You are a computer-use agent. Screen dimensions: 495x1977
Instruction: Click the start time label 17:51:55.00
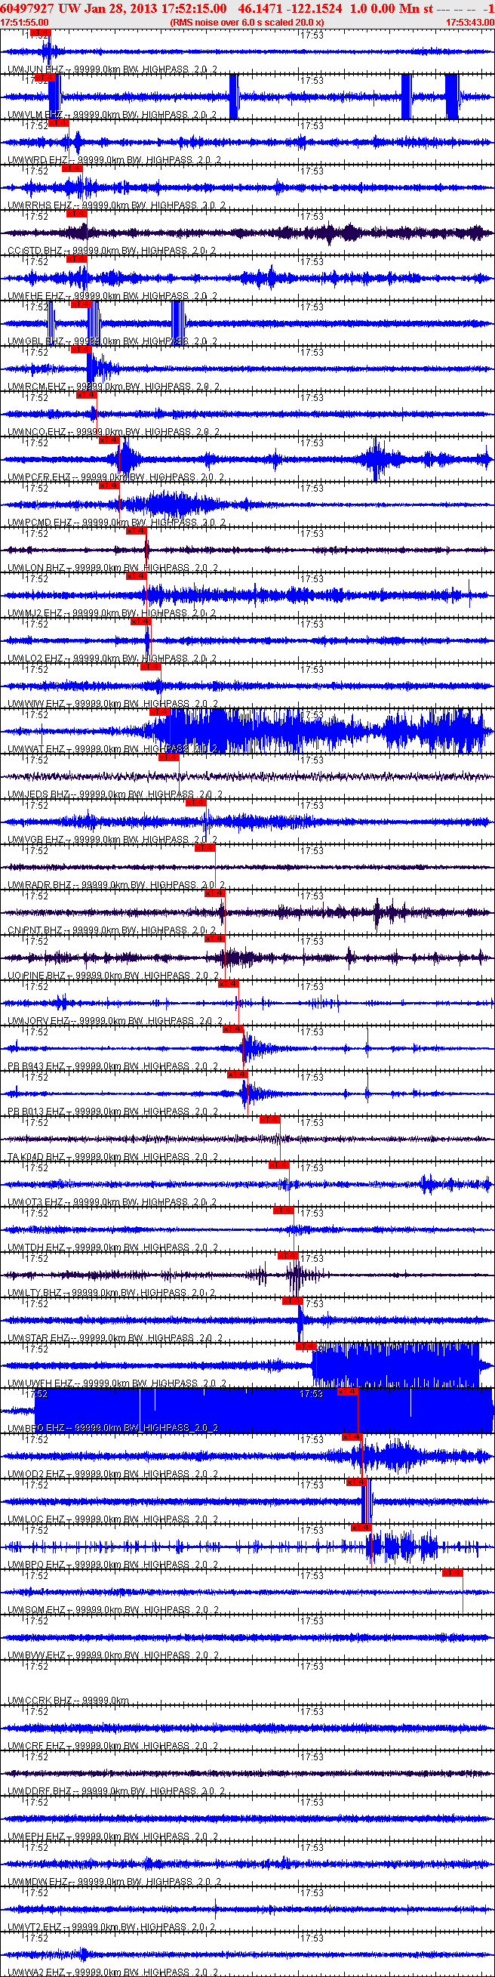[25, 23]
